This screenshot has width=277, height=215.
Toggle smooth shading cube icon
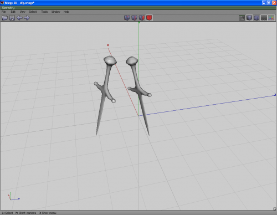(249, 18)
